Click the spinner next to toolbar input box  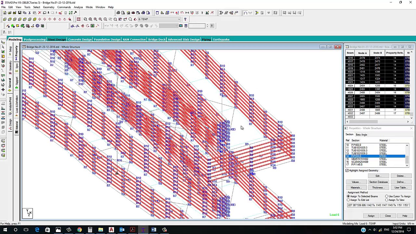208,26
